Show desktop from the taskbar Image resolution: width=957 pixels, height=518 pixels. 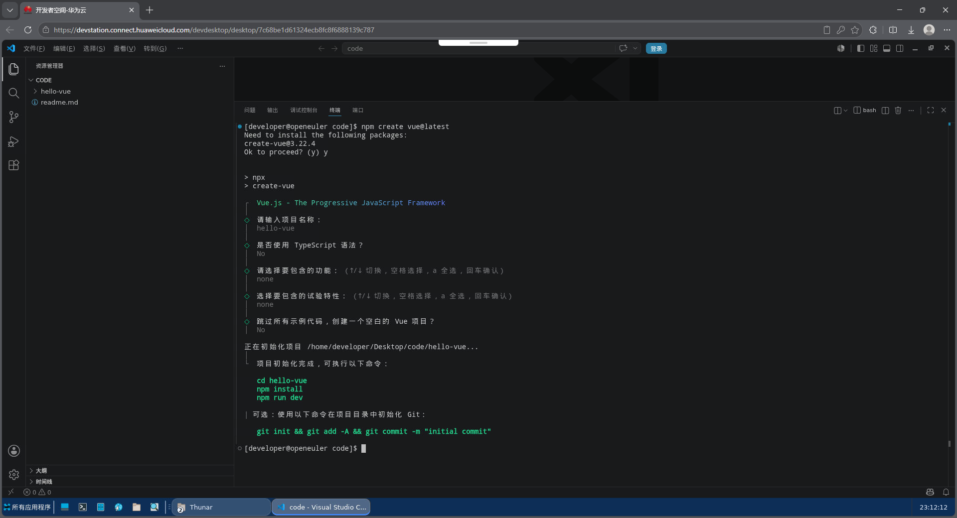pyautogui.click(x=65, y=507)
